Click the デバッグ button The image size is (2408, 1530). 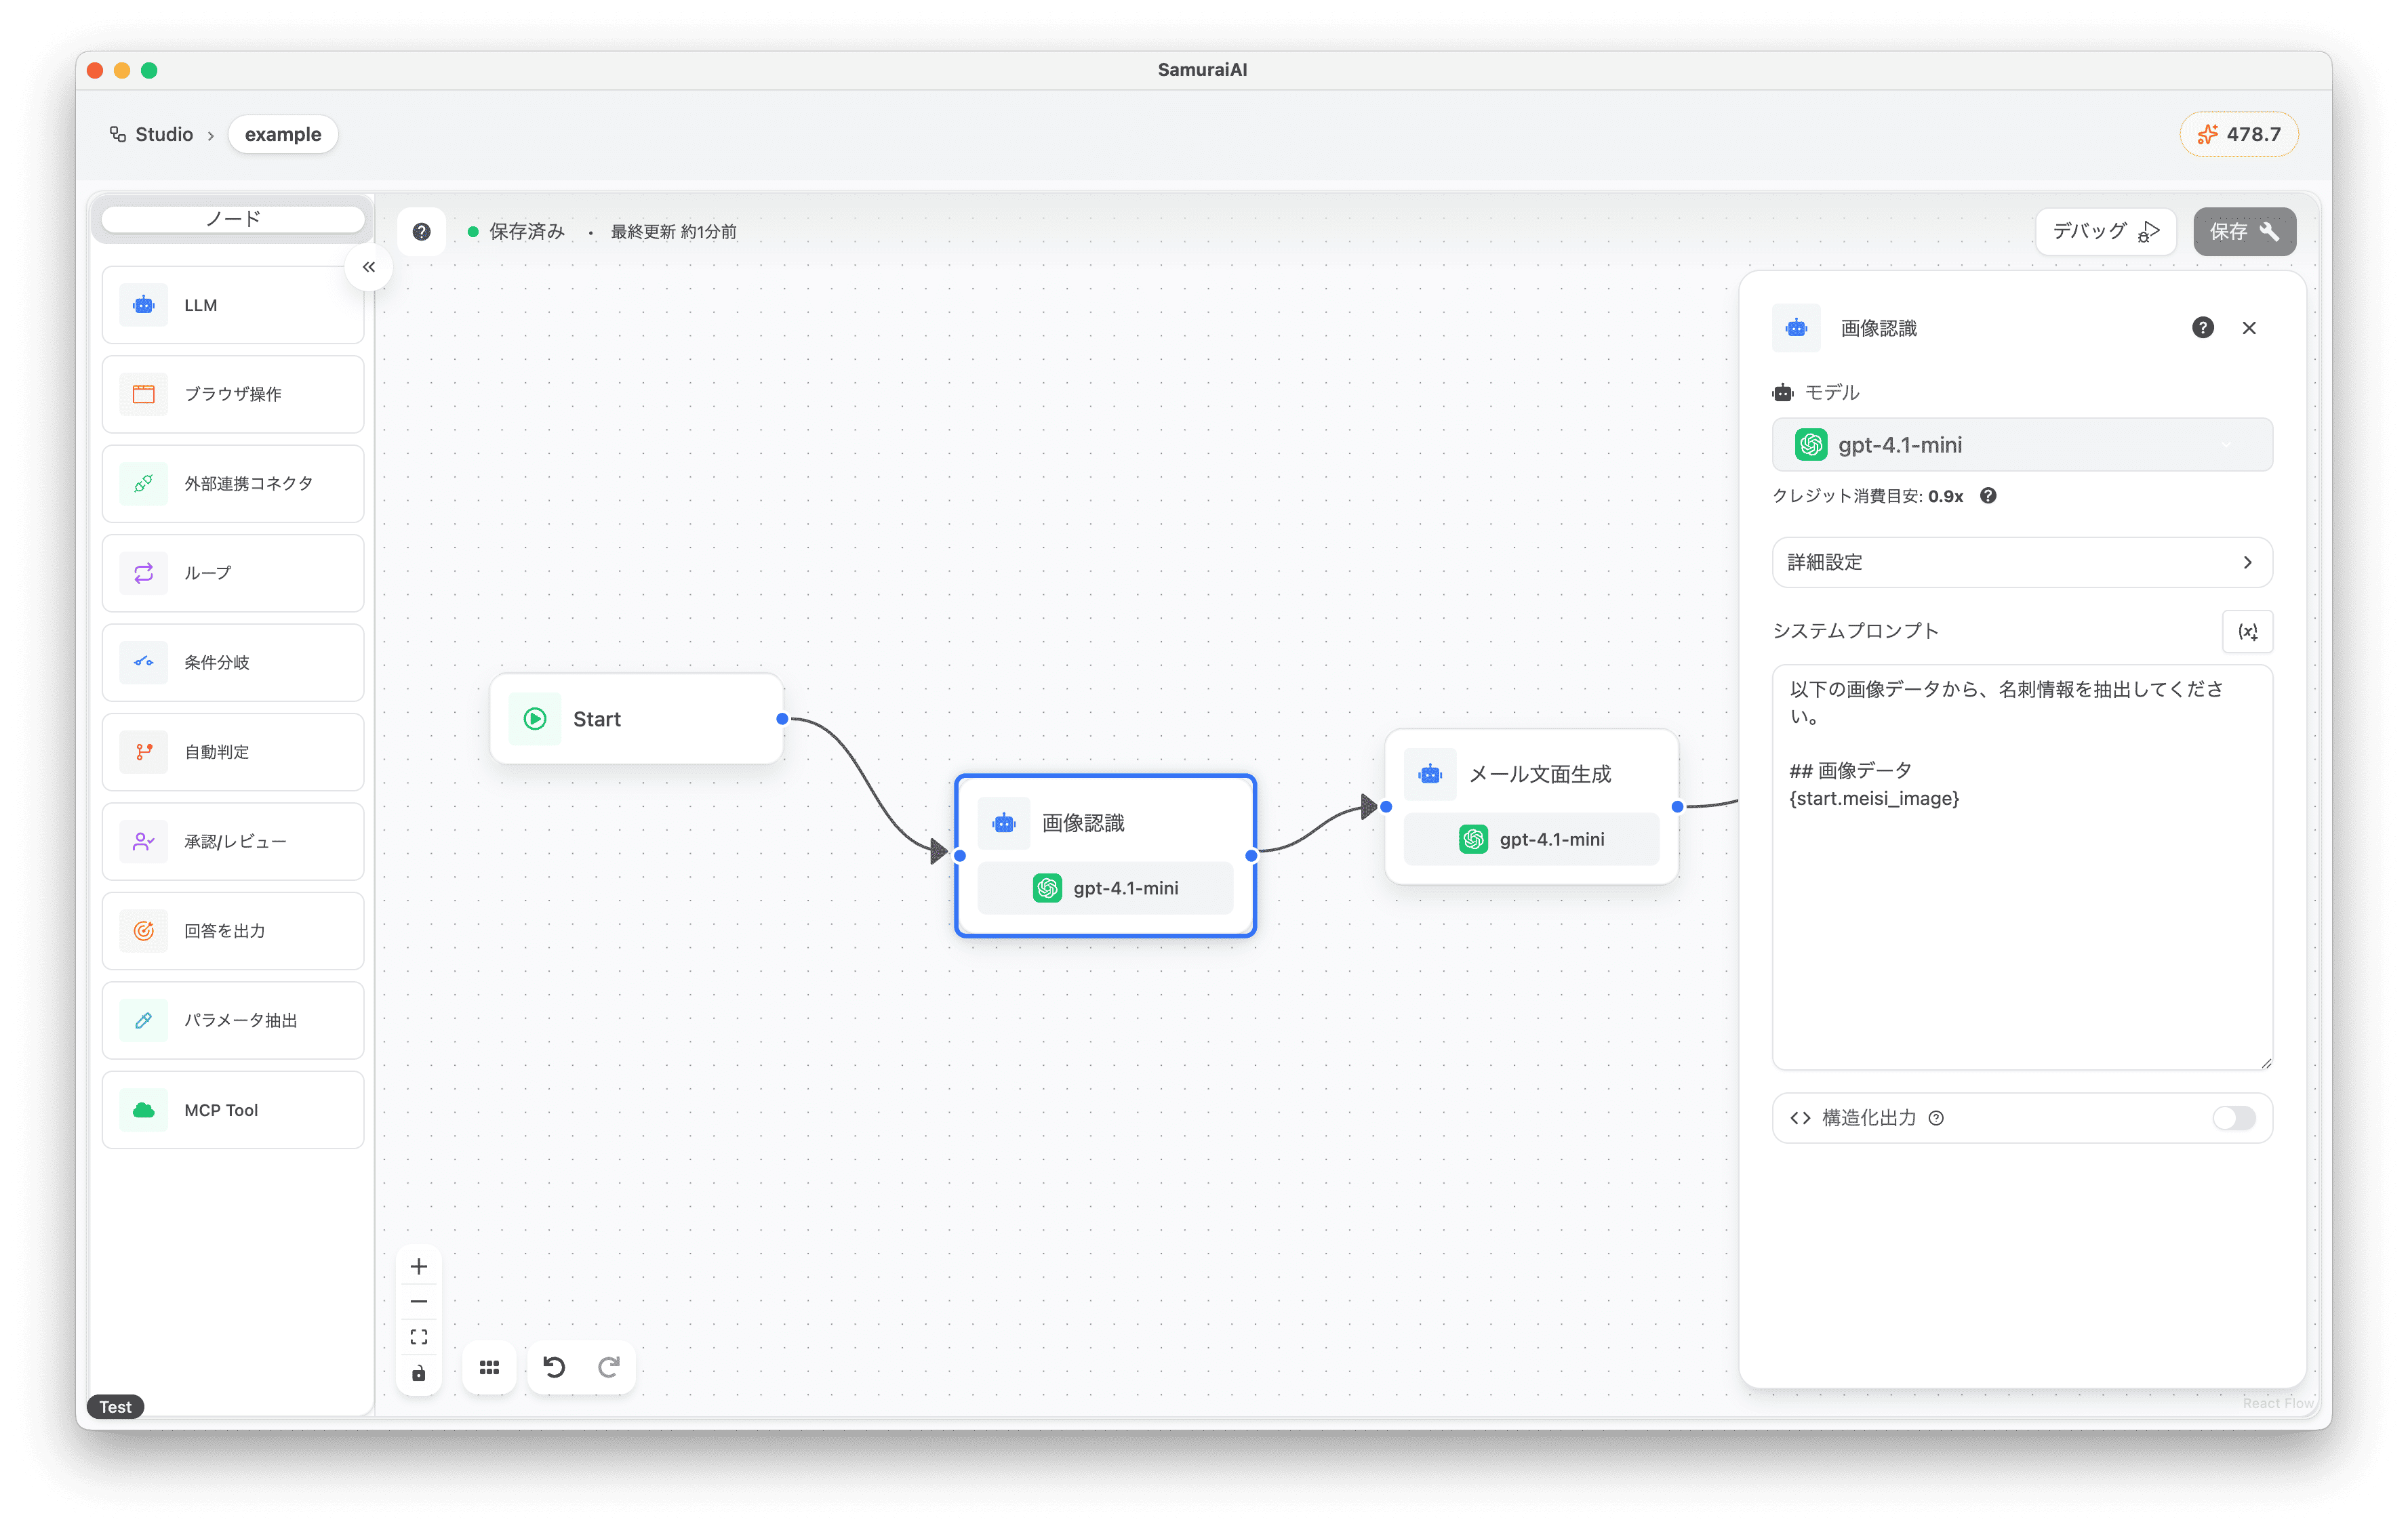point(2105,232)
